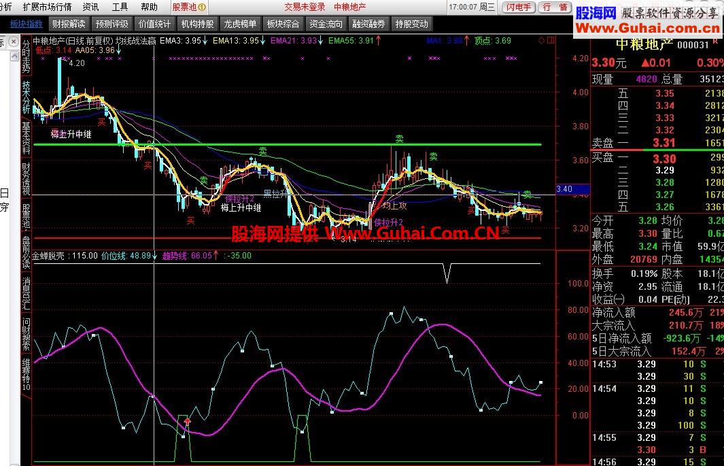The width and height of the screenshot is (724, 466).
Task: Switch to the 预测评级 tab
Action: tap(111, 24)
